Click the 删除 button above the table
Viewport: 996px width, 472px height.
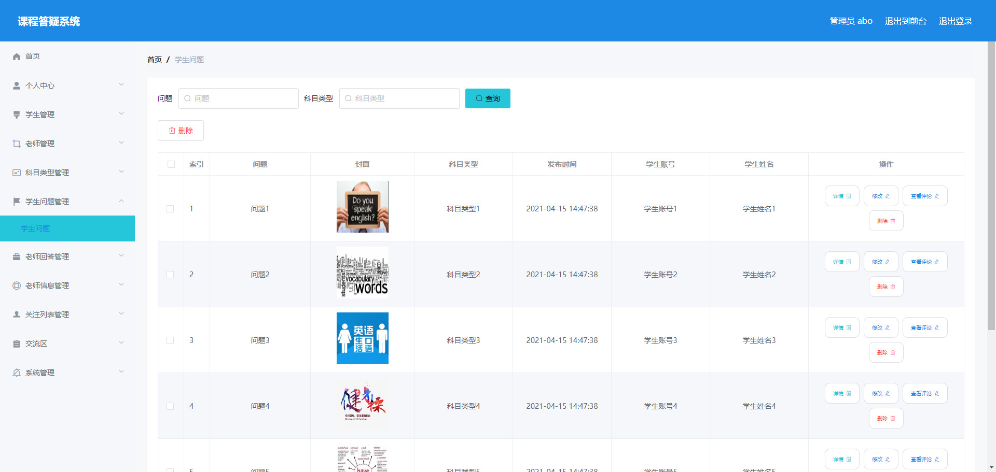click(x=181, y=131)
